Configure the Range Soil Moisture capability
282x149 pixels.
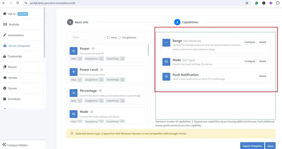250,42
